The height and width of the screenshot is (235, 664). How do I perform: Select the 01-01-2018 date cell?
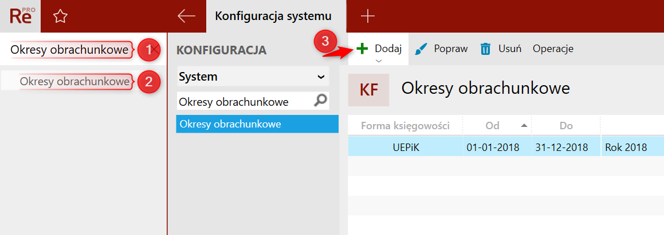(497, 147)
